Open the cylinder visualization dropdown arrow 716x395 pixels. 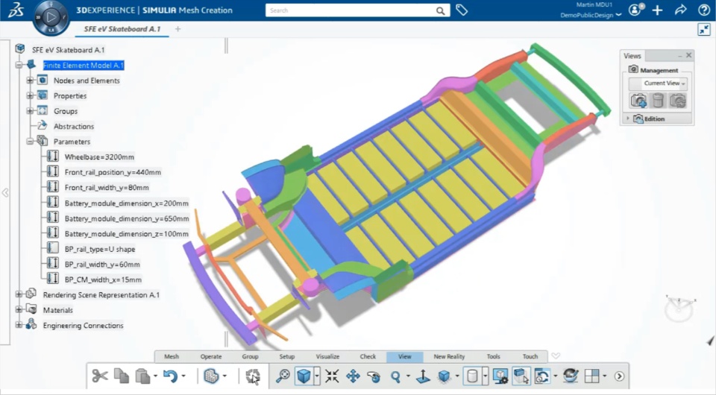coord(486,376)
